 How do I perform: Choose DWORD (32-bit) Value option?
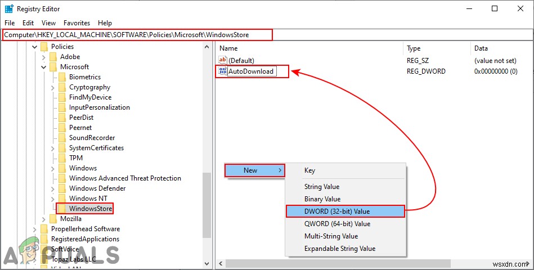point(345,211)
